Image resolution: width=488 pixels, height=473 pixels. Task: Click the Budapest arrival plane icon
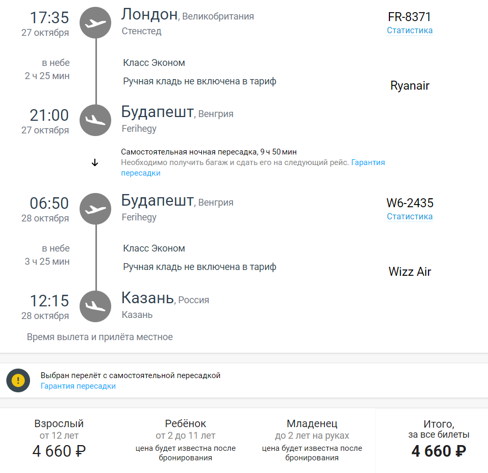coord(95,120)
